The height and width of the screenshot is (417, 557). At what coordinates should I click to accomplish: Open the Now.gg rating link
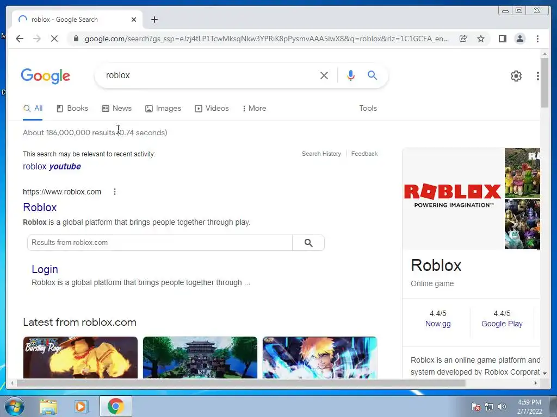438,324
